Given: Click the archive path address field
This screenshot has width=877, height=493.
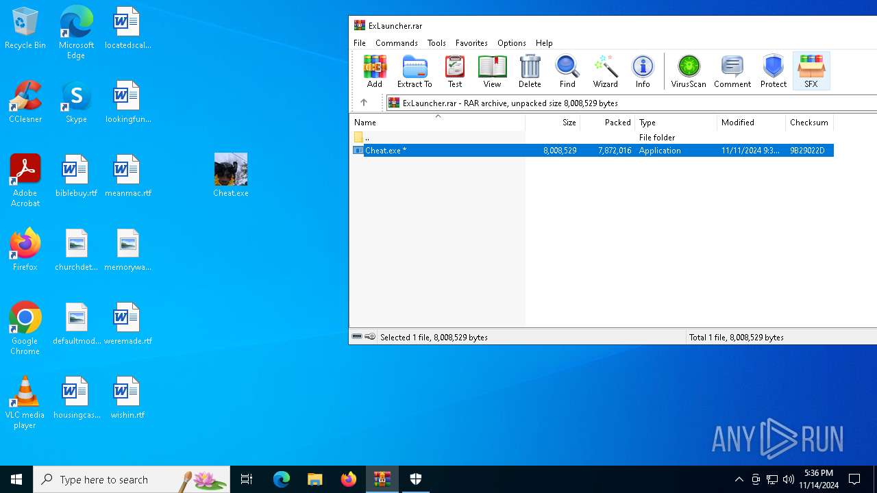Looking at the screenshot, I should point(632,103).
